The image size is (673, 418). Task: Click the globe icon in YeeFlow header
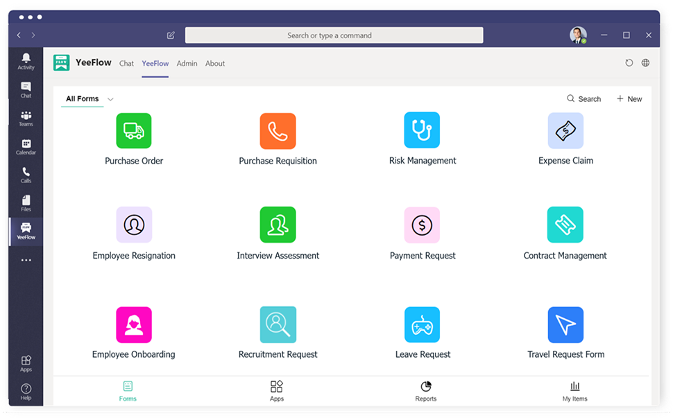(645, 63)
